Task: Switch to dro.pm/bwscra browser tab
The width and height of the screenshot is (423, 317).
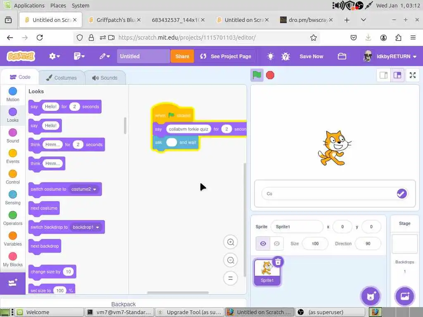Action: pyautogui.click(x=307, y=20)
